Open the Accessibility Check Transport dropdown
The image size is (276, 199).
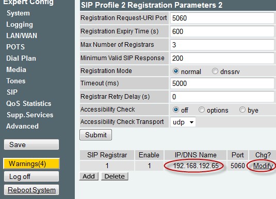pyautogui.click(x=183, y=122)
